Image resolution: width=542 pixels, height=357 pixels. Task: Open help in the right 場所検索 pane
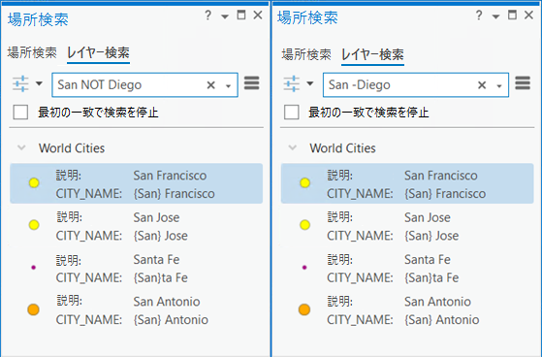479,16
